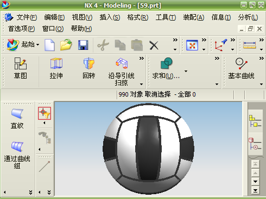Expand the WCS toolbar overflow chevron
Viewport: 266px width, 199px height.
[233, 40]
